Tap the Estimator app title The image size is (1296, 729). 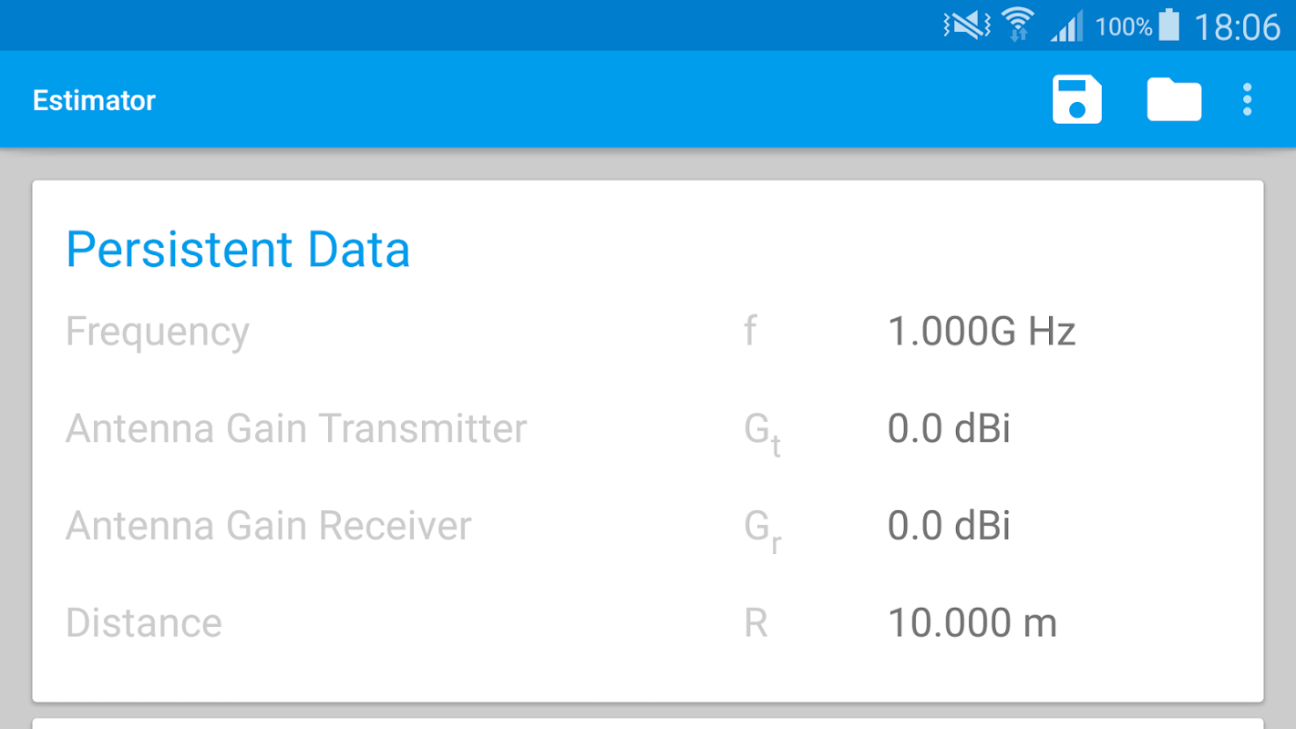point(94,100)
